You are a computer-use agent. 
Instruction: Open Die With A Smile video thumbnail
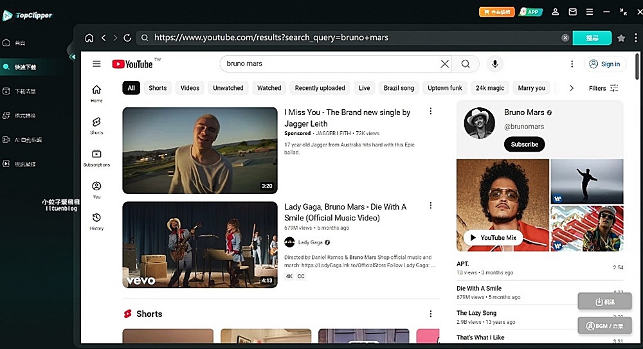200,244
